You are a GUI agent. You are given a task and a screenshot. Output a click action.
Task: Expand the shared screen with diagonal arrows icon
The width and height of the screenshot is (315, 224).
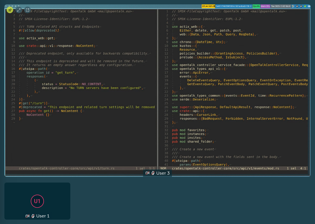(x=19, y=10)
